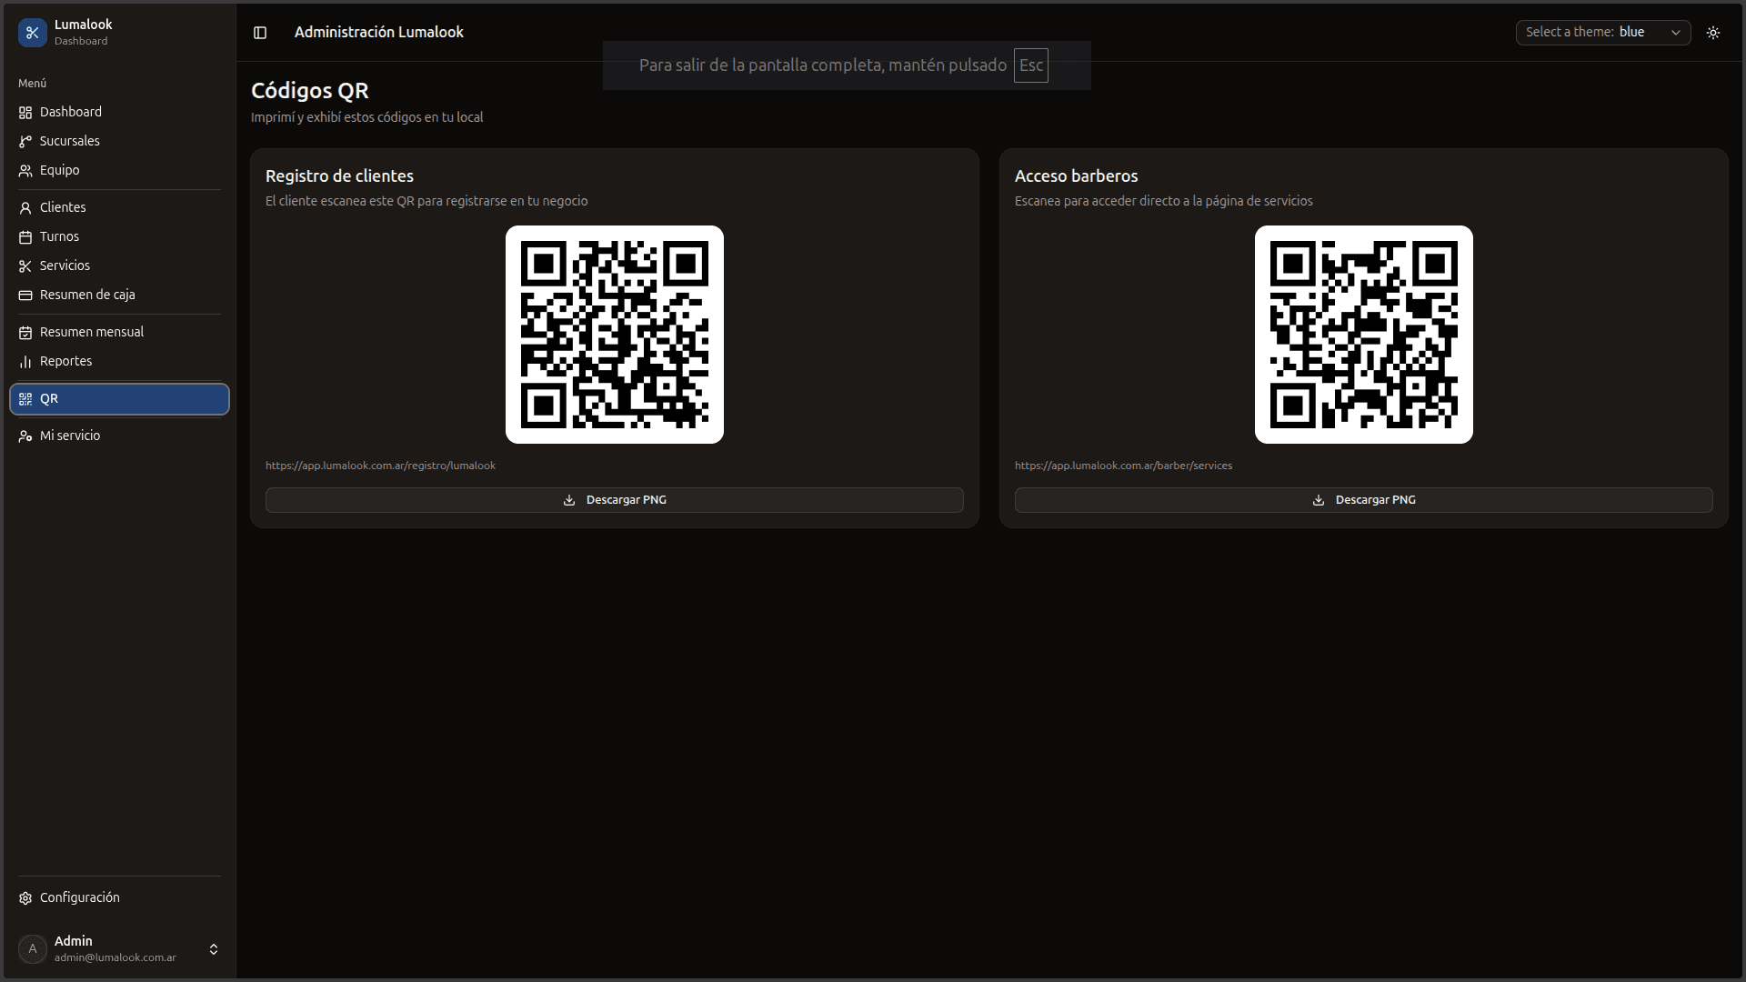Click the Configuración gear icon
Image resolution: width=1746 pixels, height=982 pixels.
click(25, 898)
